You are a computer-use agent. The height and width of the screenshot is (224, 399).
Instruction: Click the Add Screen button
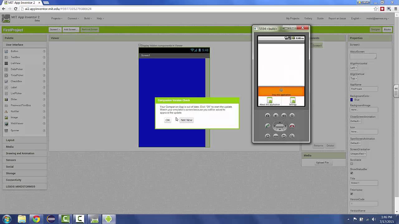click(70, 30)
